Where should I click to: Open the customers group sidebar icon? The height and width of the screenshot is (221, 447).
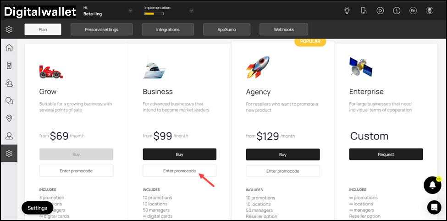(x=9, y=83)
